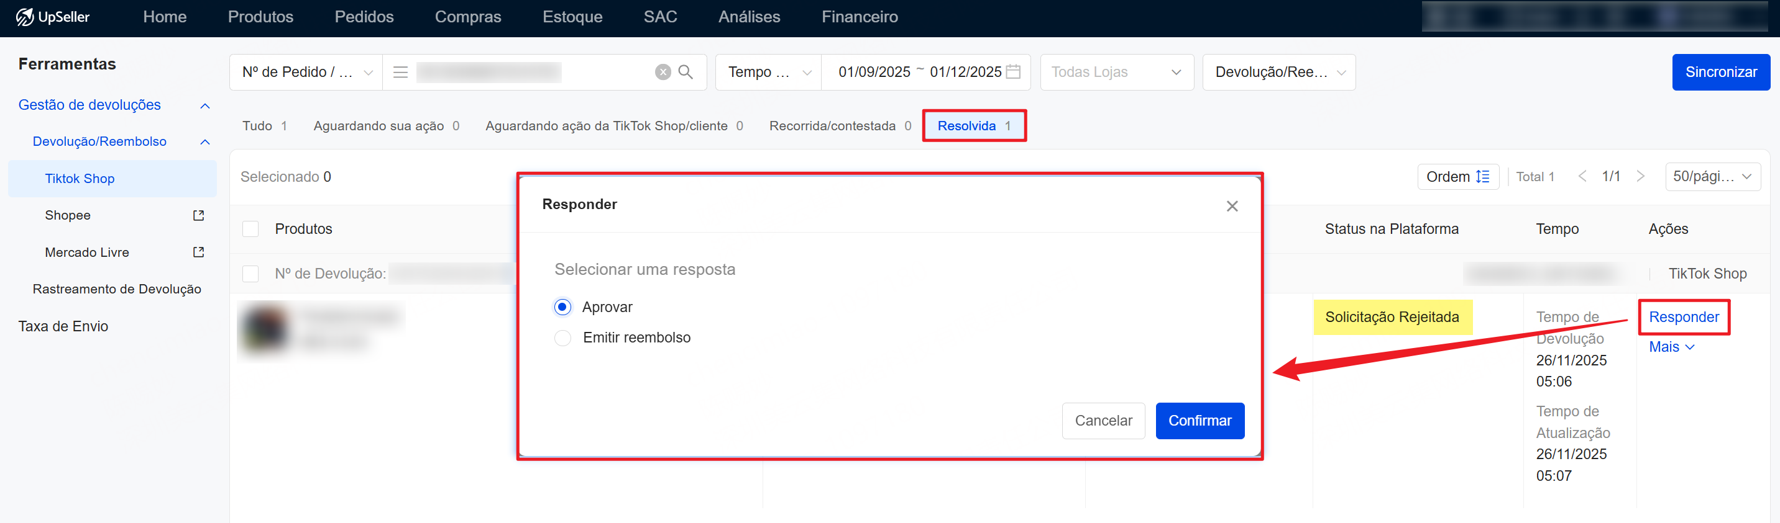The height and width of the screenshot is (523, 1780).
Task: Go to next page arrow
Action: tap(1640, 177)
